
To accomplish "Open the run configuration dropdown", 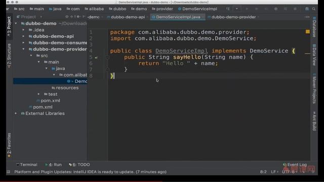I will click(237, 9).
